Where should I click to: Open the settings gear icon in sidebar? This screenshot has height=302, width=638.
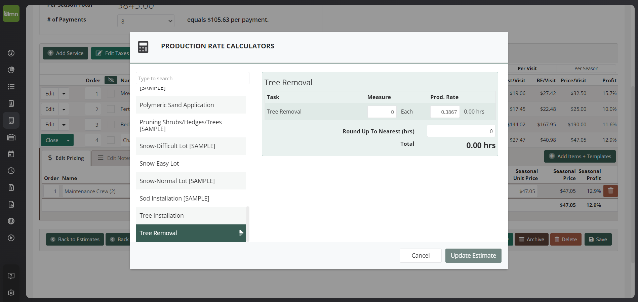[x=11, y=293]
